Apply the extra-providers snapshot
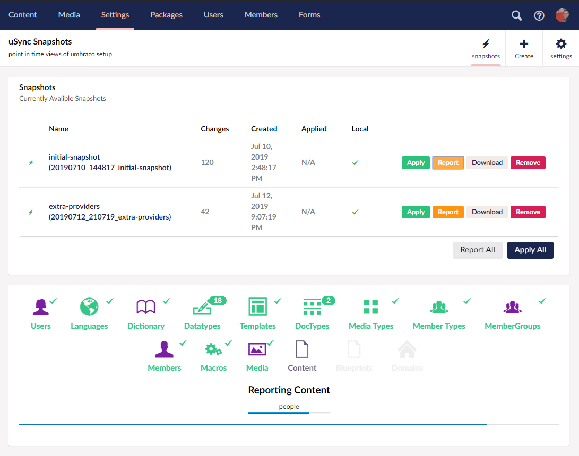579x456 pixels. (x=416, y=212)
